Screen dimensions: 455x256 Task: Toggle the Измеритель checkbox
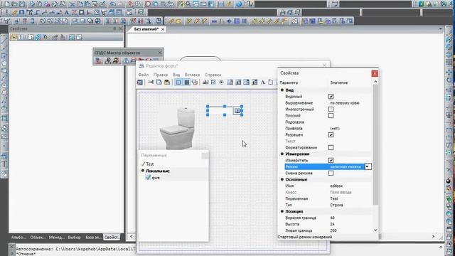tap(331, 160)
